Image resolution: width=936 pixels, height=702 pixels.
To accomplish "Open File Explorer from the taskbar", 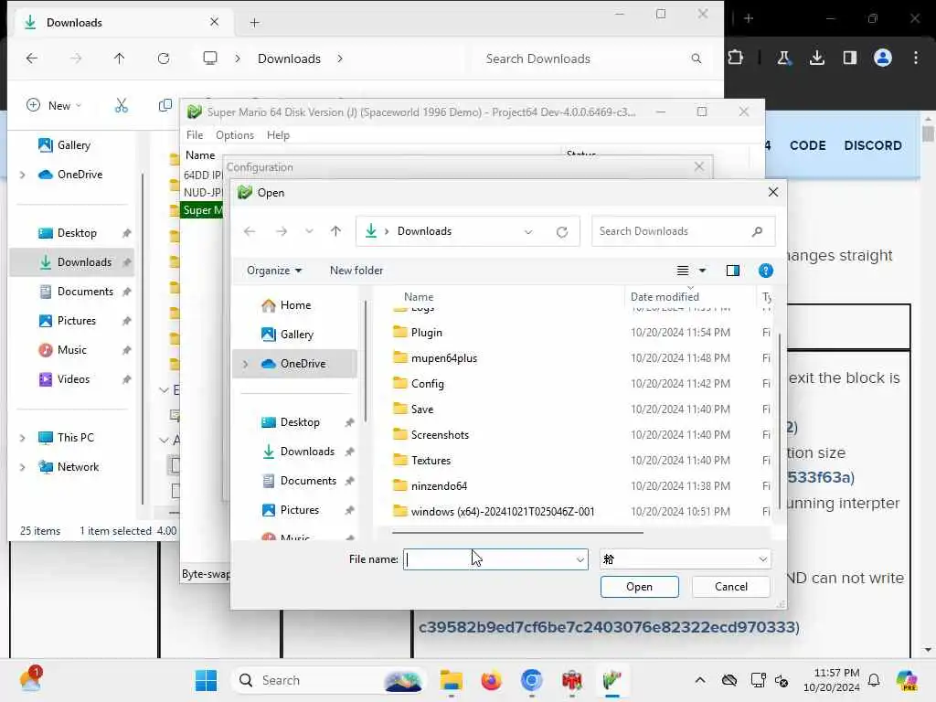I will coord(452,680).
